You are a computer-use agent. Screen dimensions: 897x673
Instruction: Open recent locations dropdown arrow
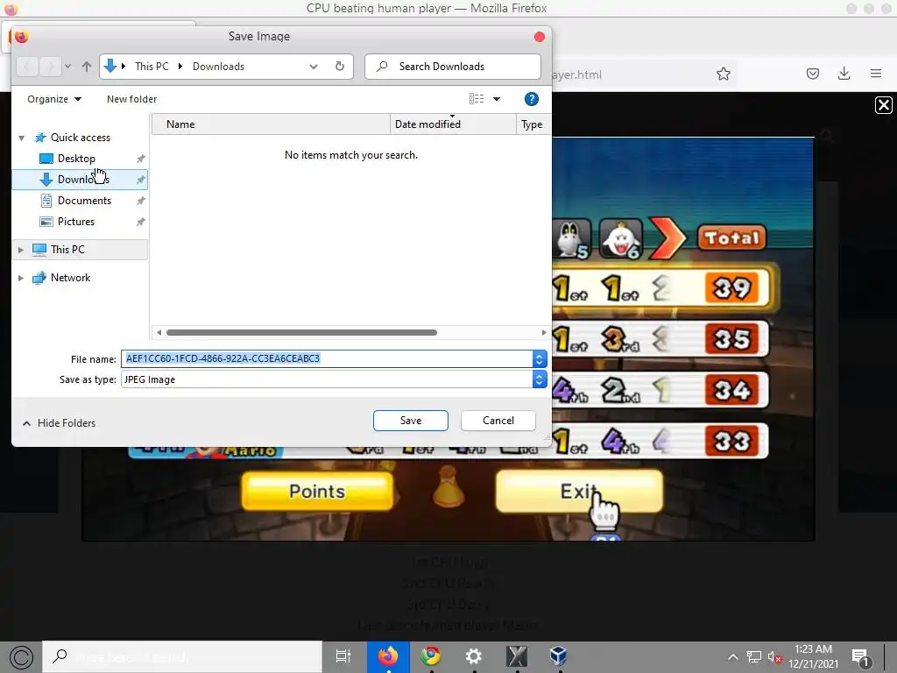(x=68, y=67)
